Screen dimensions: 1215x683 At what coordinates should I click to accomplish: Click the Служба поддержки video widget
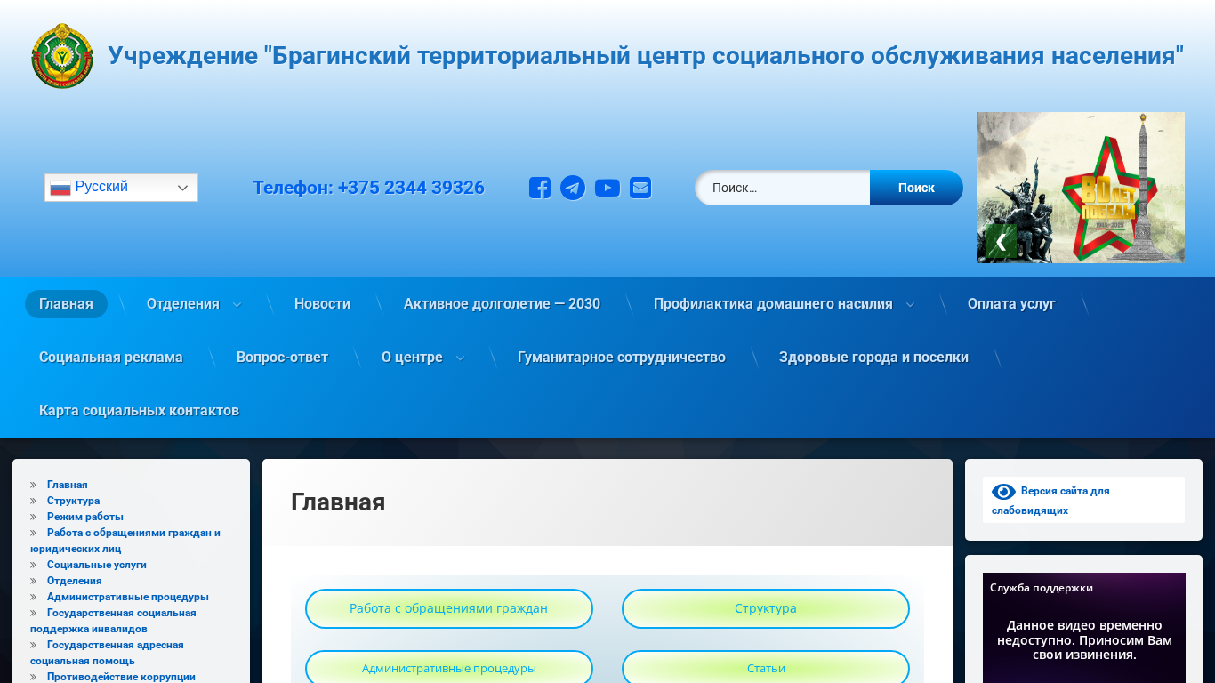(x=1084, y=628)
